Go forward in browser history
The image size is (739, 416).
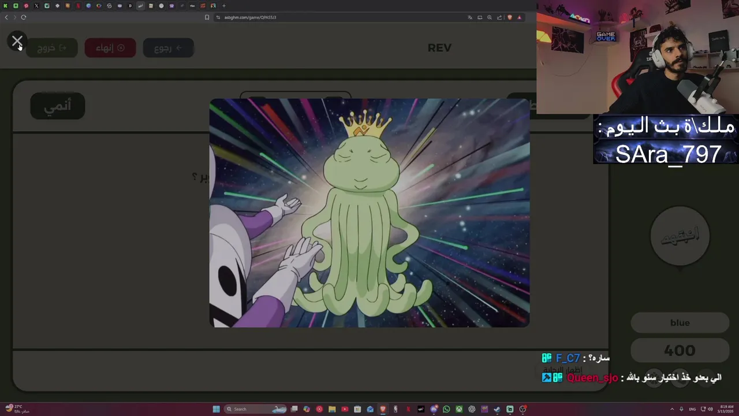pyautogui.click(x=15, y=17)
